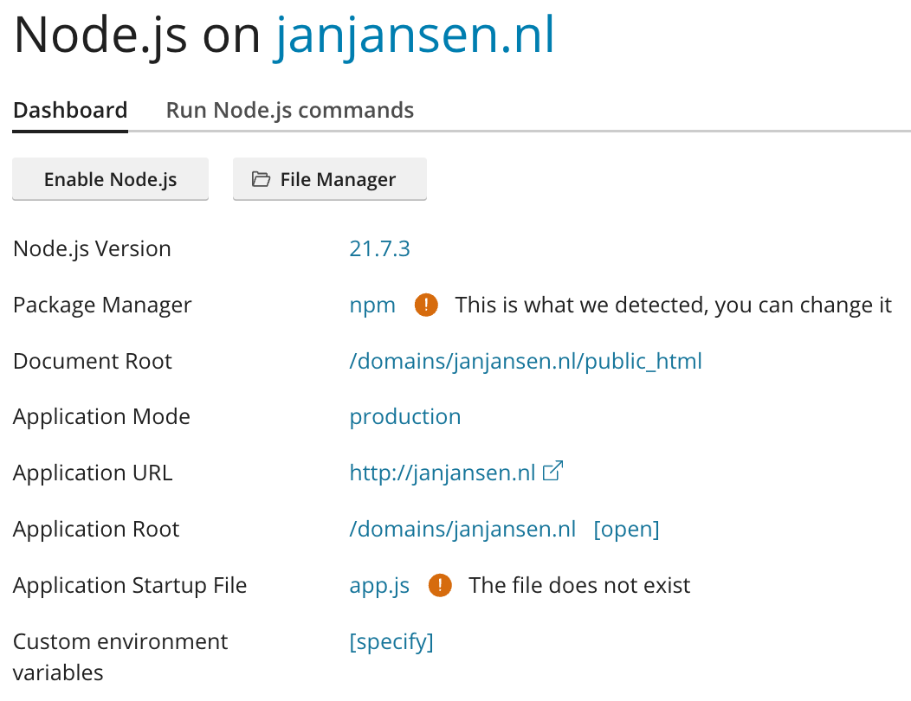
Task: Change the npm package manager setting
Action: 372,305
